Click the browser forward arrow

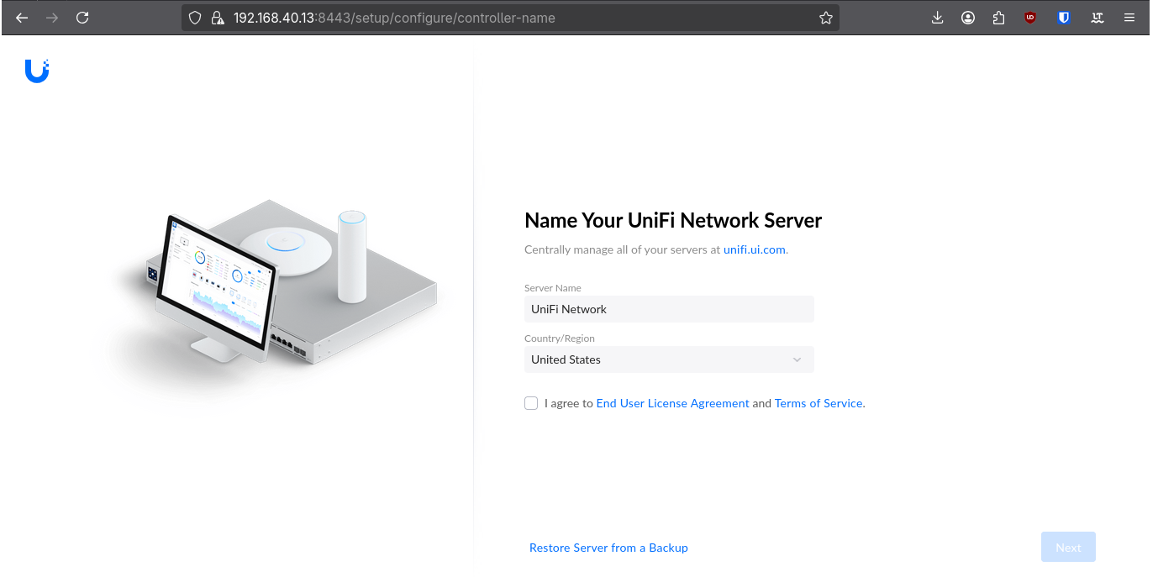tap(52, 18)
